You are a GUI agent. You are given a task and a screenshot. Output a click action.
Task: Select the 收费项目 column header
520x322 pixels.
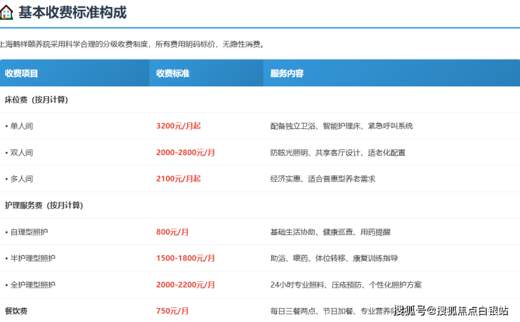(22, 73)
